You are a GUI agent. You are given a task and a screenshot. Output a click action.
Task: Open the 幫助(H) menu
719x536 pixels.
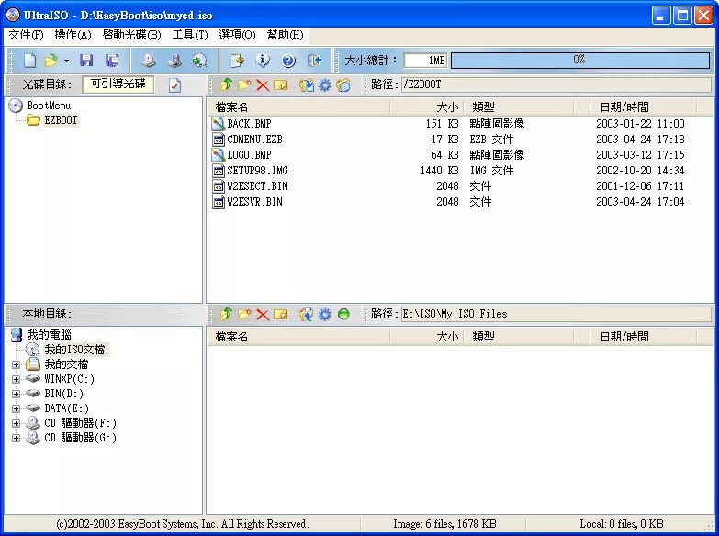286,35
